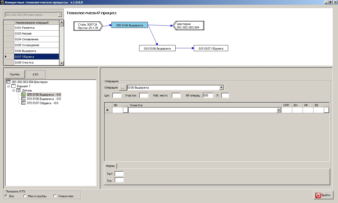Image resolution: width=338 pixels, height=203 pixels.
Task: Select the 010 0106 Выдержка diagram block
Action: [x=157, y=48]
